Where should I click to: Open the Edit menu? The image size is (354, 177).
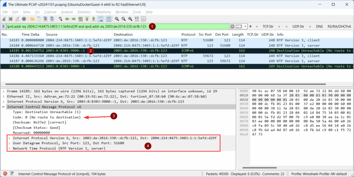coord(15,12)
